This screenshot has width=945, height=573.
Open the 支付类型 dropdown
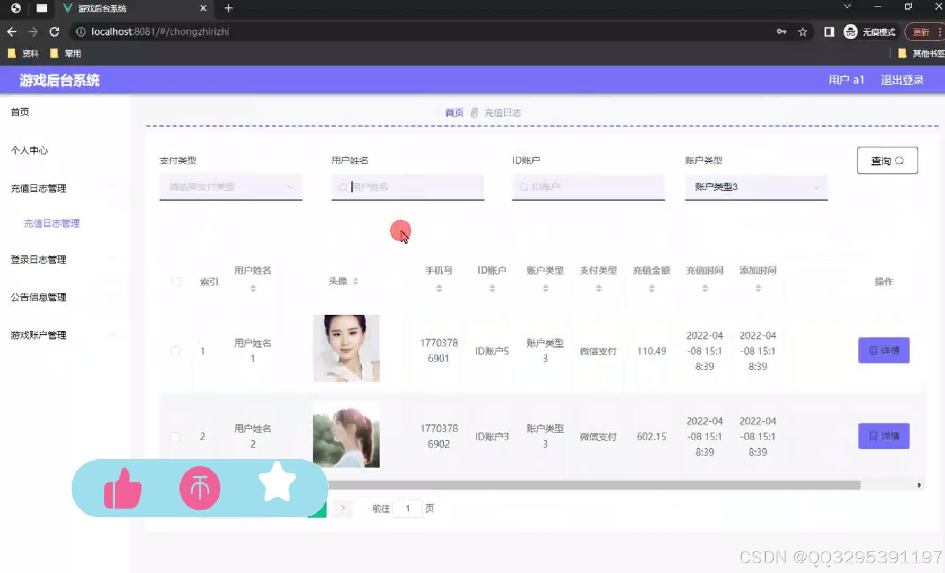click(231, 187)
